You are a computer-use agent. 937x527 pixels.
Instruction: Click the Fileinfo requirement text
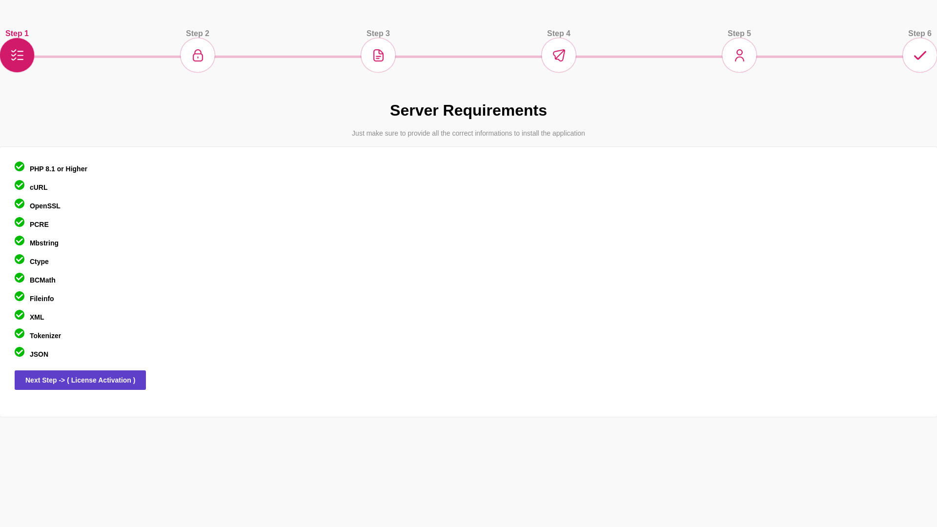pyautogui.click(x=42, y=299)
